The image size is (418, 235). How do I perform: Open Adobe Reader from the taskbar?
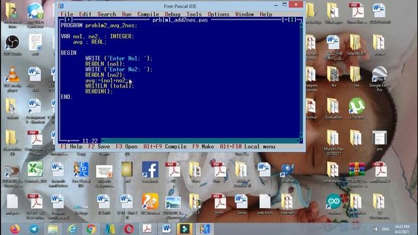tap(147, 229)
